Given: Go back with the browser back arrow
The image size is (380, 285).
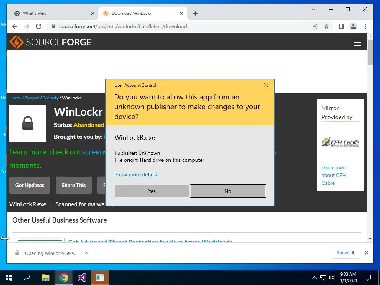Looking at the screenshot, I should click(x=15, y=26).
